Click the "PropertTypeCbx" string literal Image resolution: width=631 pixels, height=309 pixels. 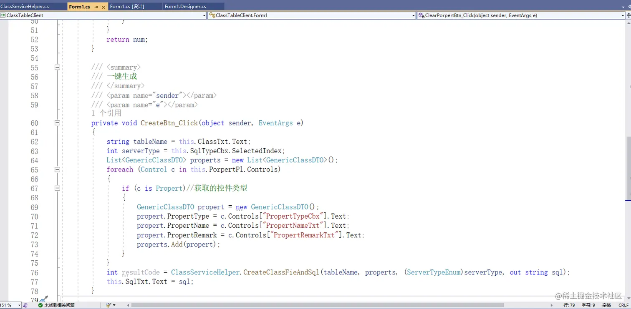293,216
